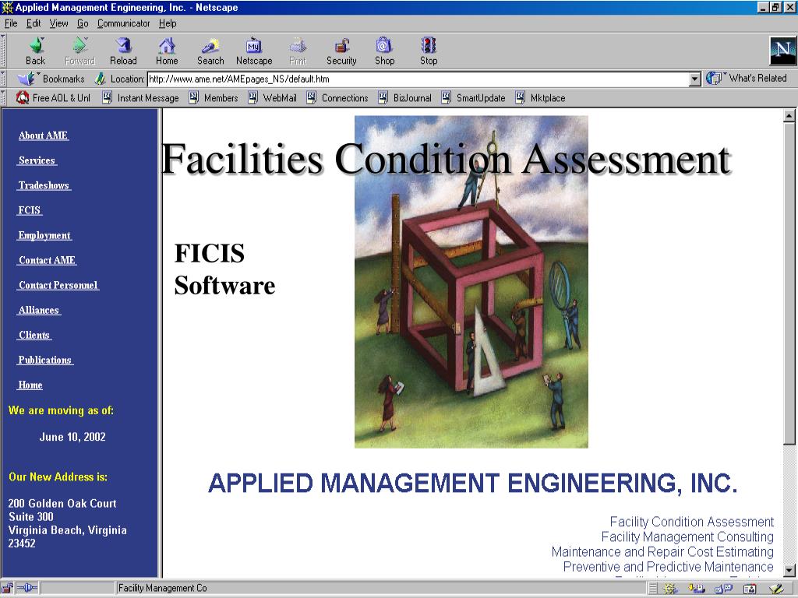This screenshot has width=798, height=598.
Task: Click the Preventive and Predictive Maintenance text
Action: (x=668, y=567)
